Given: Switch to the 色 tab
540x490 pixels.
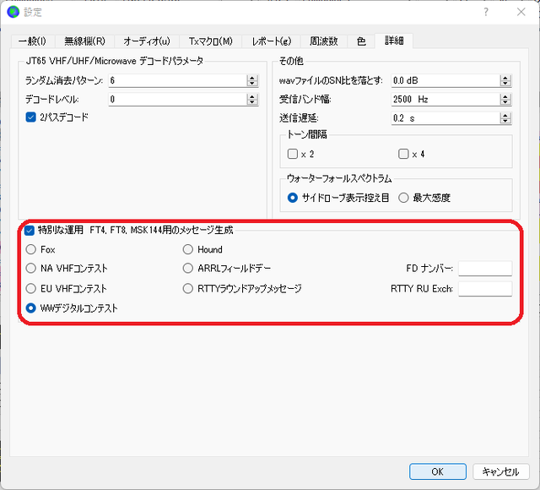Looking at the screenshot, I should 361,41.
